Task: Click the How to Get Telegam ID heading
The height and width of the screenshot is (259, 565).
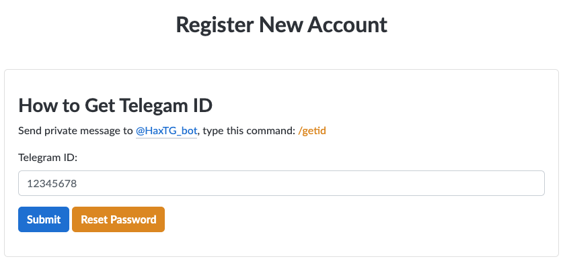Action: pos(115,105)
